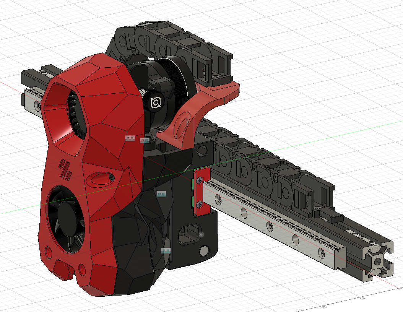Screen dimensions: 403x312
Task: Select the aluminum extrusion end profile
Action: (377, 261)
